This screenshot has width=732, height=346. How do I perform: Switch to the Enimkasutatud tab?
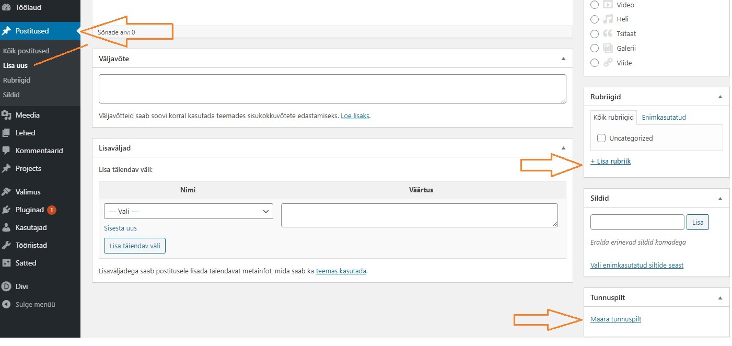[664, 118]
